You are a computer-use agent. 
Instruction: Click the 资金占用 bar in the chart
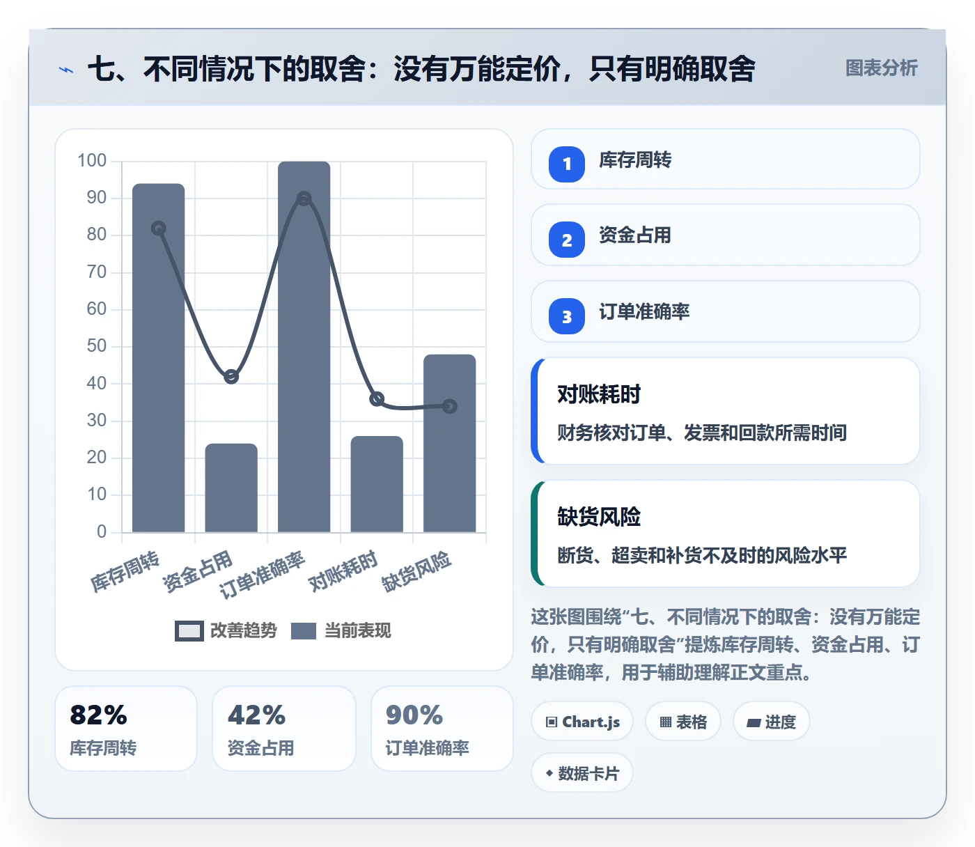[x=231, y=488]
